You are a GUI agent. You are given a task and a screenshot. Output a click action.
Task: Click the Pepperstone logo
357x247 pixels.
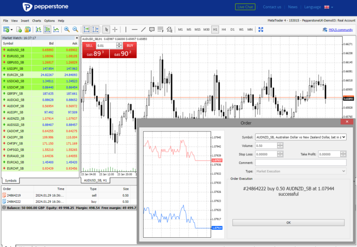point(45,7)
